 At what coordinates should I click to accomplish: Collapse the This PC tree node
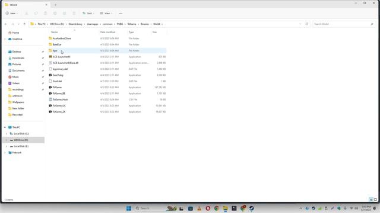[5, 127]
